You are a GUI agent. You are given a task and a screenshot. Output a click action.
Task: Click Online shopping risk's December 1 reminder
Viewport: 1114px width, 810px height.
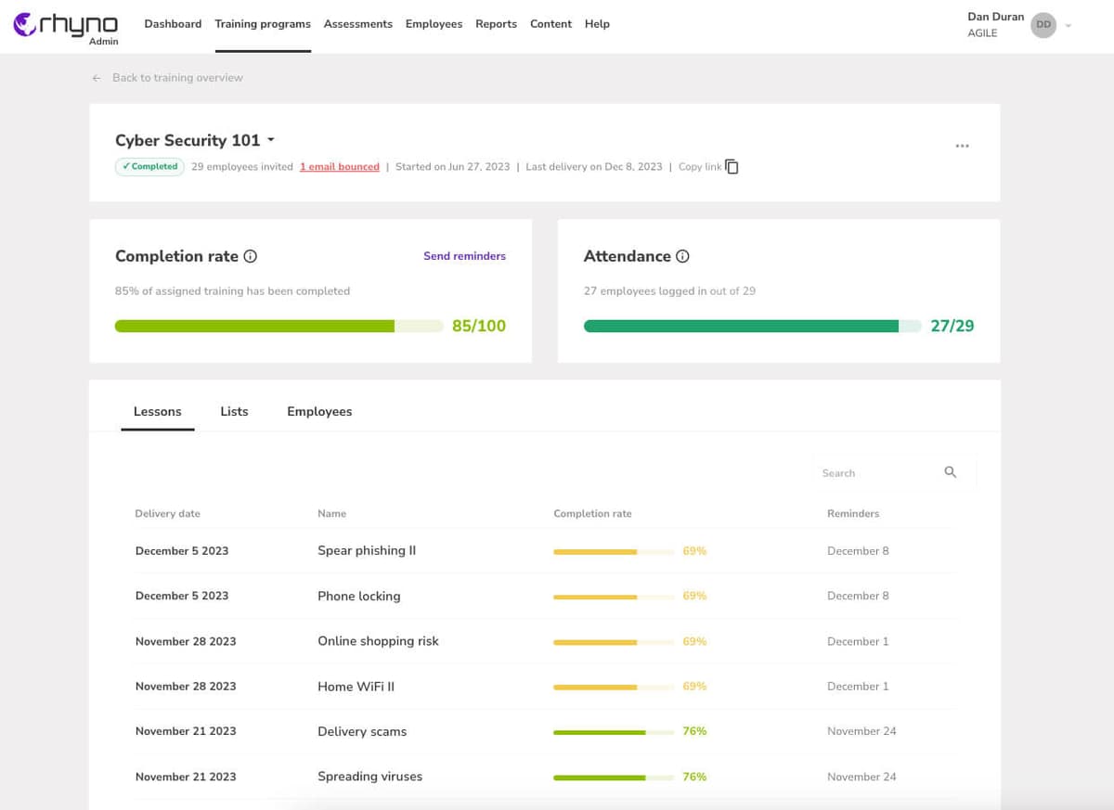[x=858, y=641]
